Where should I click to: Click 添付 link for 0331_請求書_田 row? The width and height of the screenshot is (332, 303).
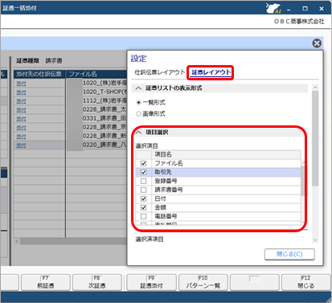(x=21, y=119)
